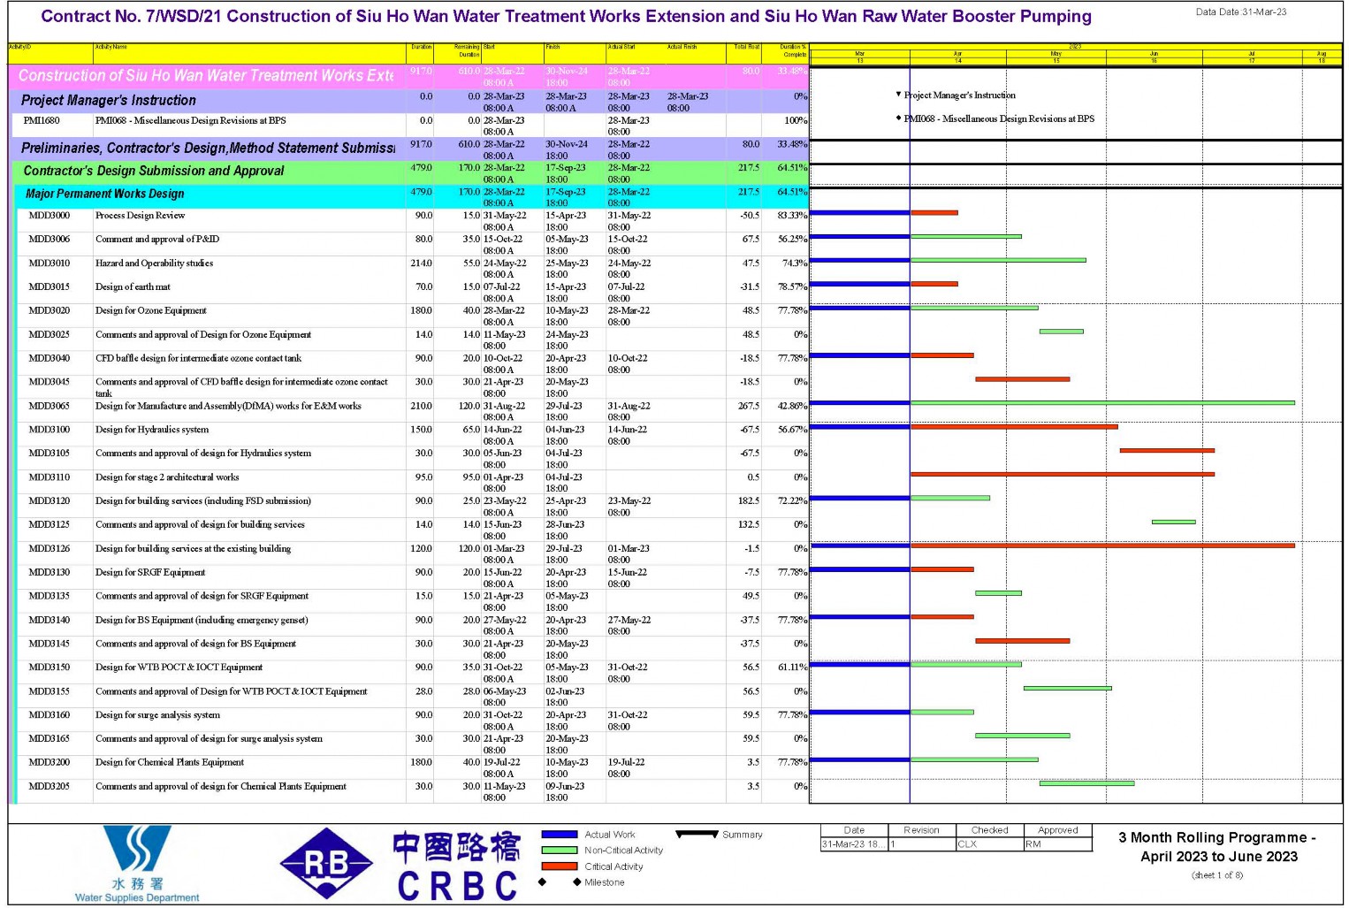Collapse the top pink Construction of Siu Ho Wan band
The width and height of the screenshot is (1349, 908).
coord(408,76)
